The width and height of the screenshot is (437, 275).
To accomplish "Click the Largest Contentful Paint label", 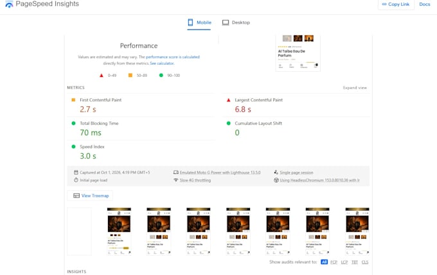I will point(258,100).
